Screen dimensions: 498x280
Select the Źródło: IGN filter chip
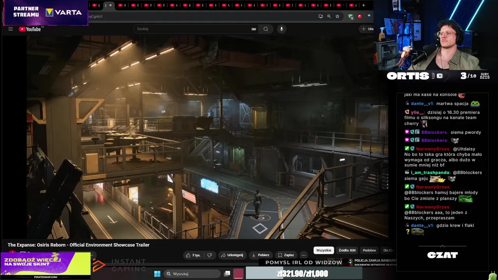click(x=347, y=250)
